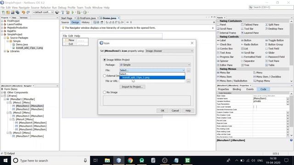The height and width of the screenshot is (165, 294).
Task: Open the Package Simple dropdown
Action: click(155, 65)
